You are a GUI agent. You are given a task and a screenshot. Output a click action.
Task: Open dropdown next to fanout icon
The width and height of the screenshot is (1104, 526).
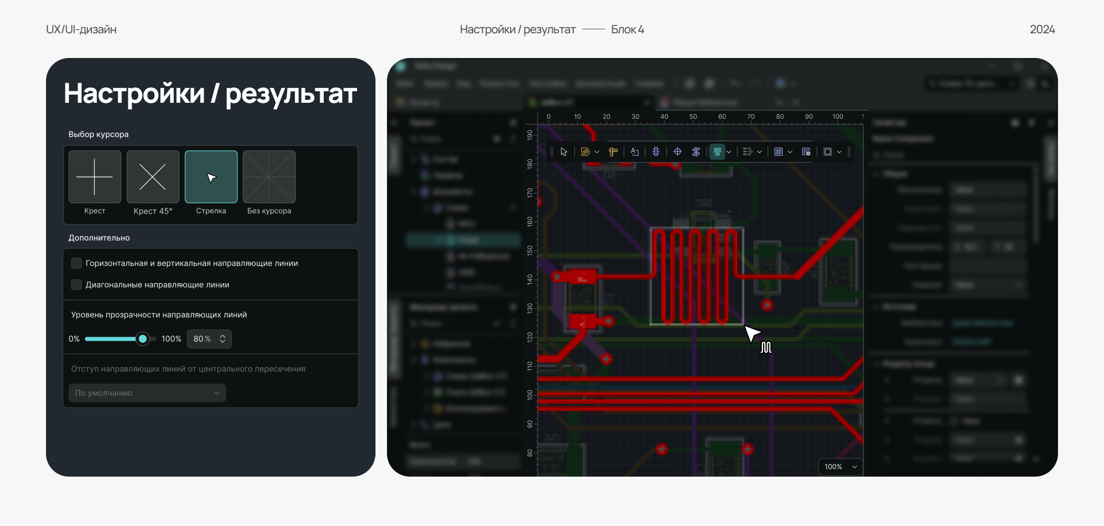pos(760,152)
